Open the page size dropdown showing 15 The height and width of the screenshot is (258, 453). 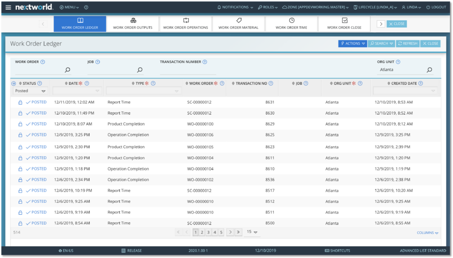[252, 232]
